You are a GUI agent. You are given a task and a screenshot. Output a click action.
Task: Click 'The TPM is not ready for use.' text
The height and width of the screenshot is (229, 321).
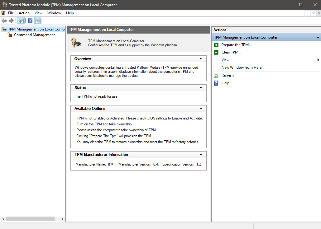96,96
